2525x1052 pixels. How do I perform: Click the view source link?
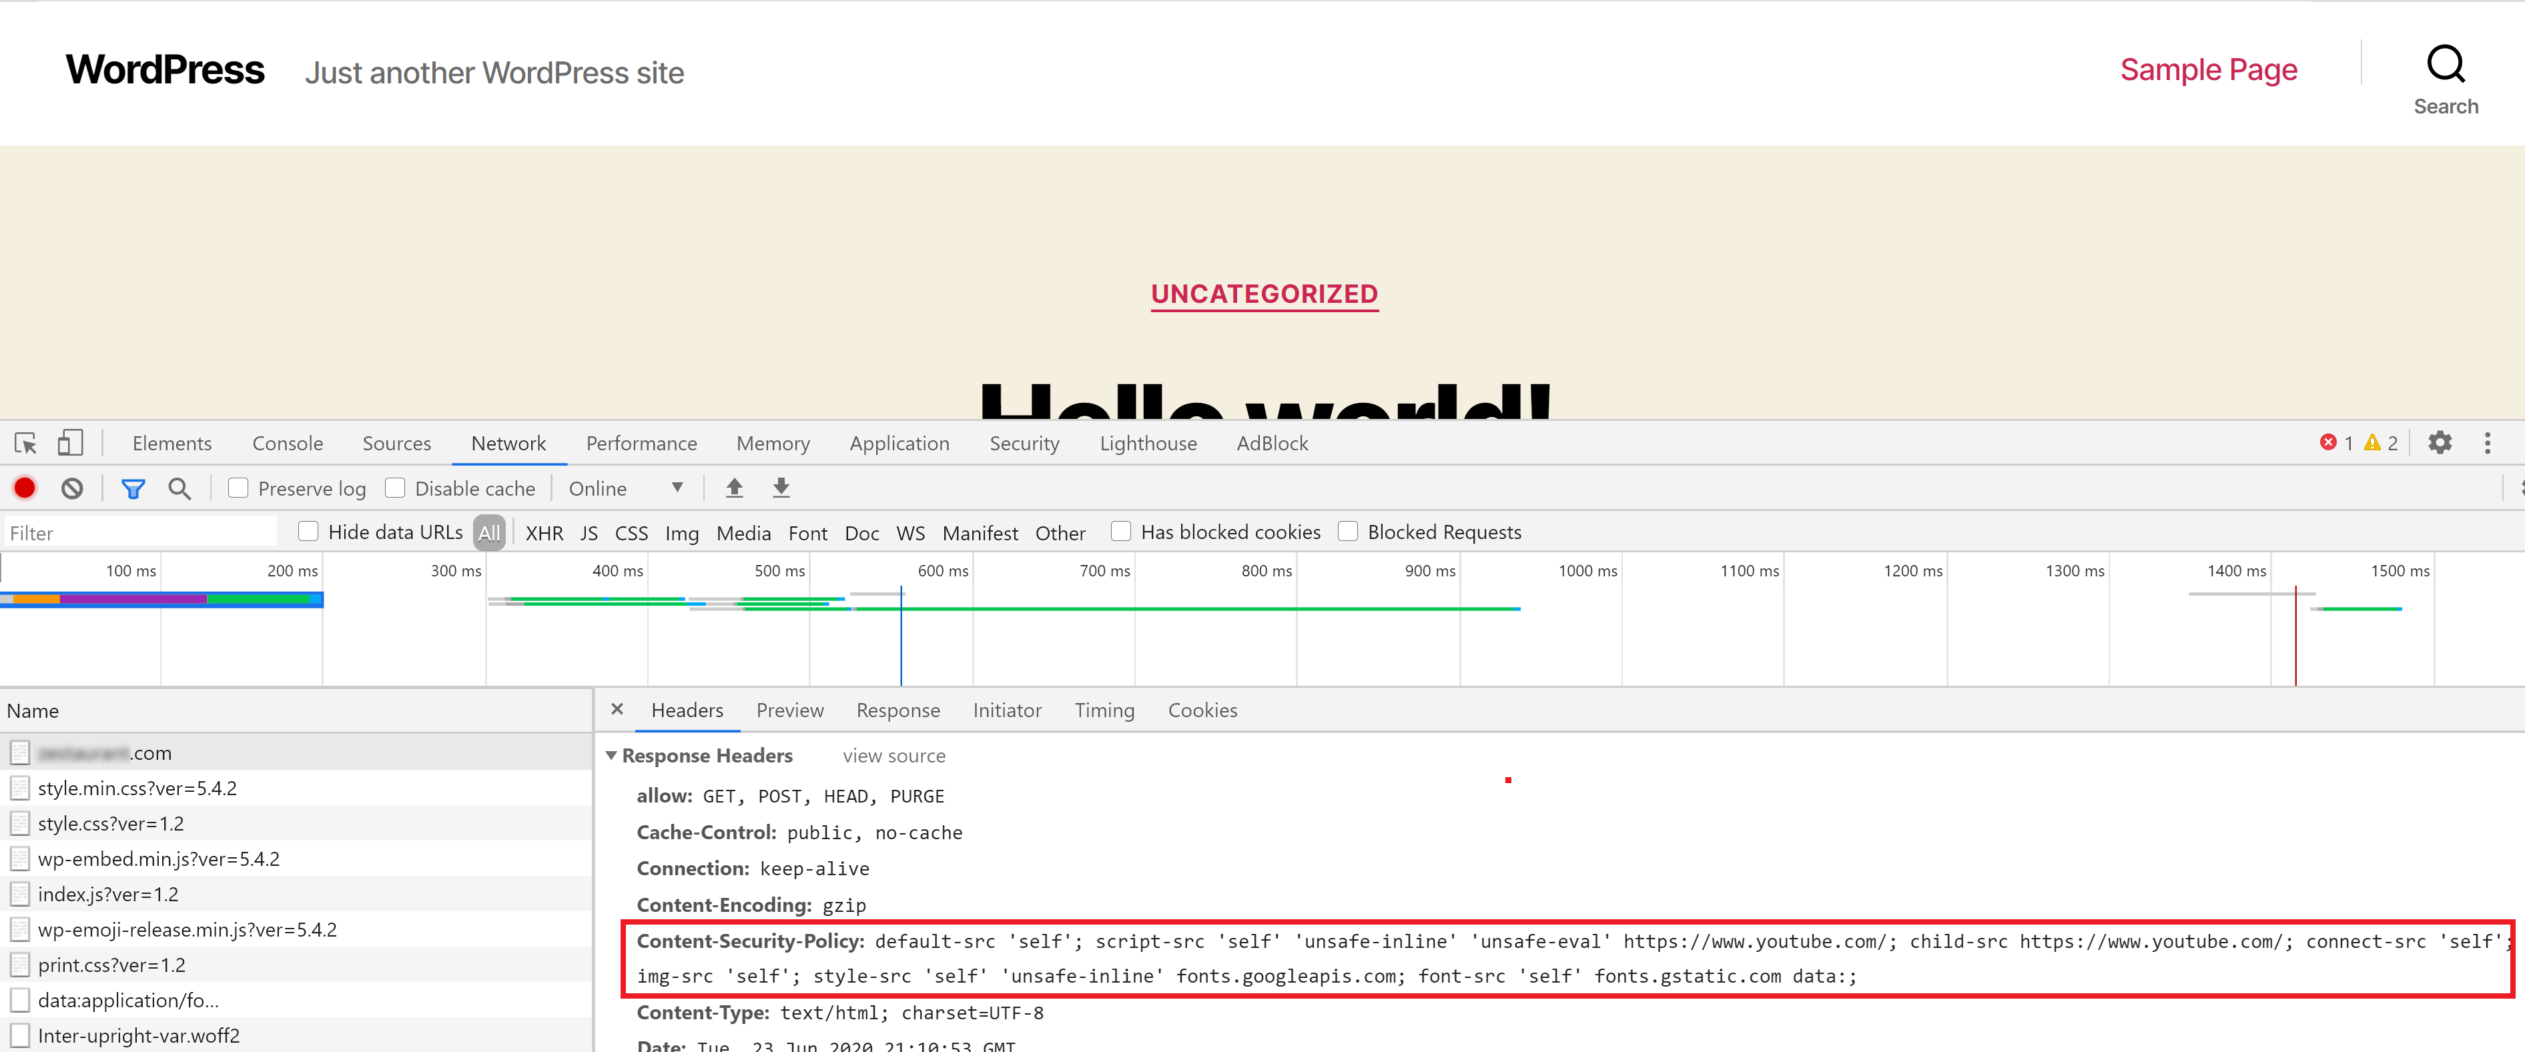click(893, 756)
